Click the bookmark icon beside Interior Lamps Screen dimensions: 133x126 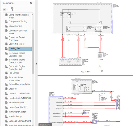tap(6, 116)
